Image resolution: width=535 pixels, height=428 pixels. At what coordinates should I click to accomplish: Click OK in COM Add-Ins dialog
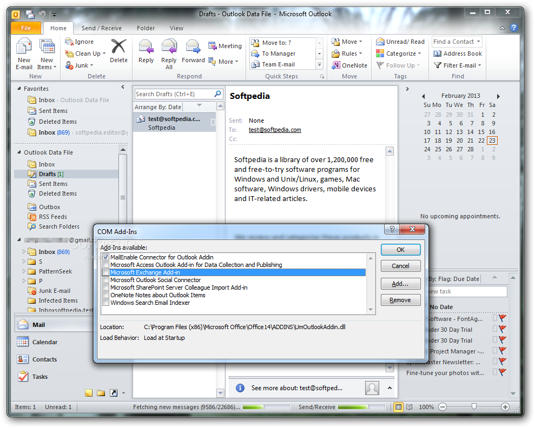pyautogui.click(x=400, y=250)
